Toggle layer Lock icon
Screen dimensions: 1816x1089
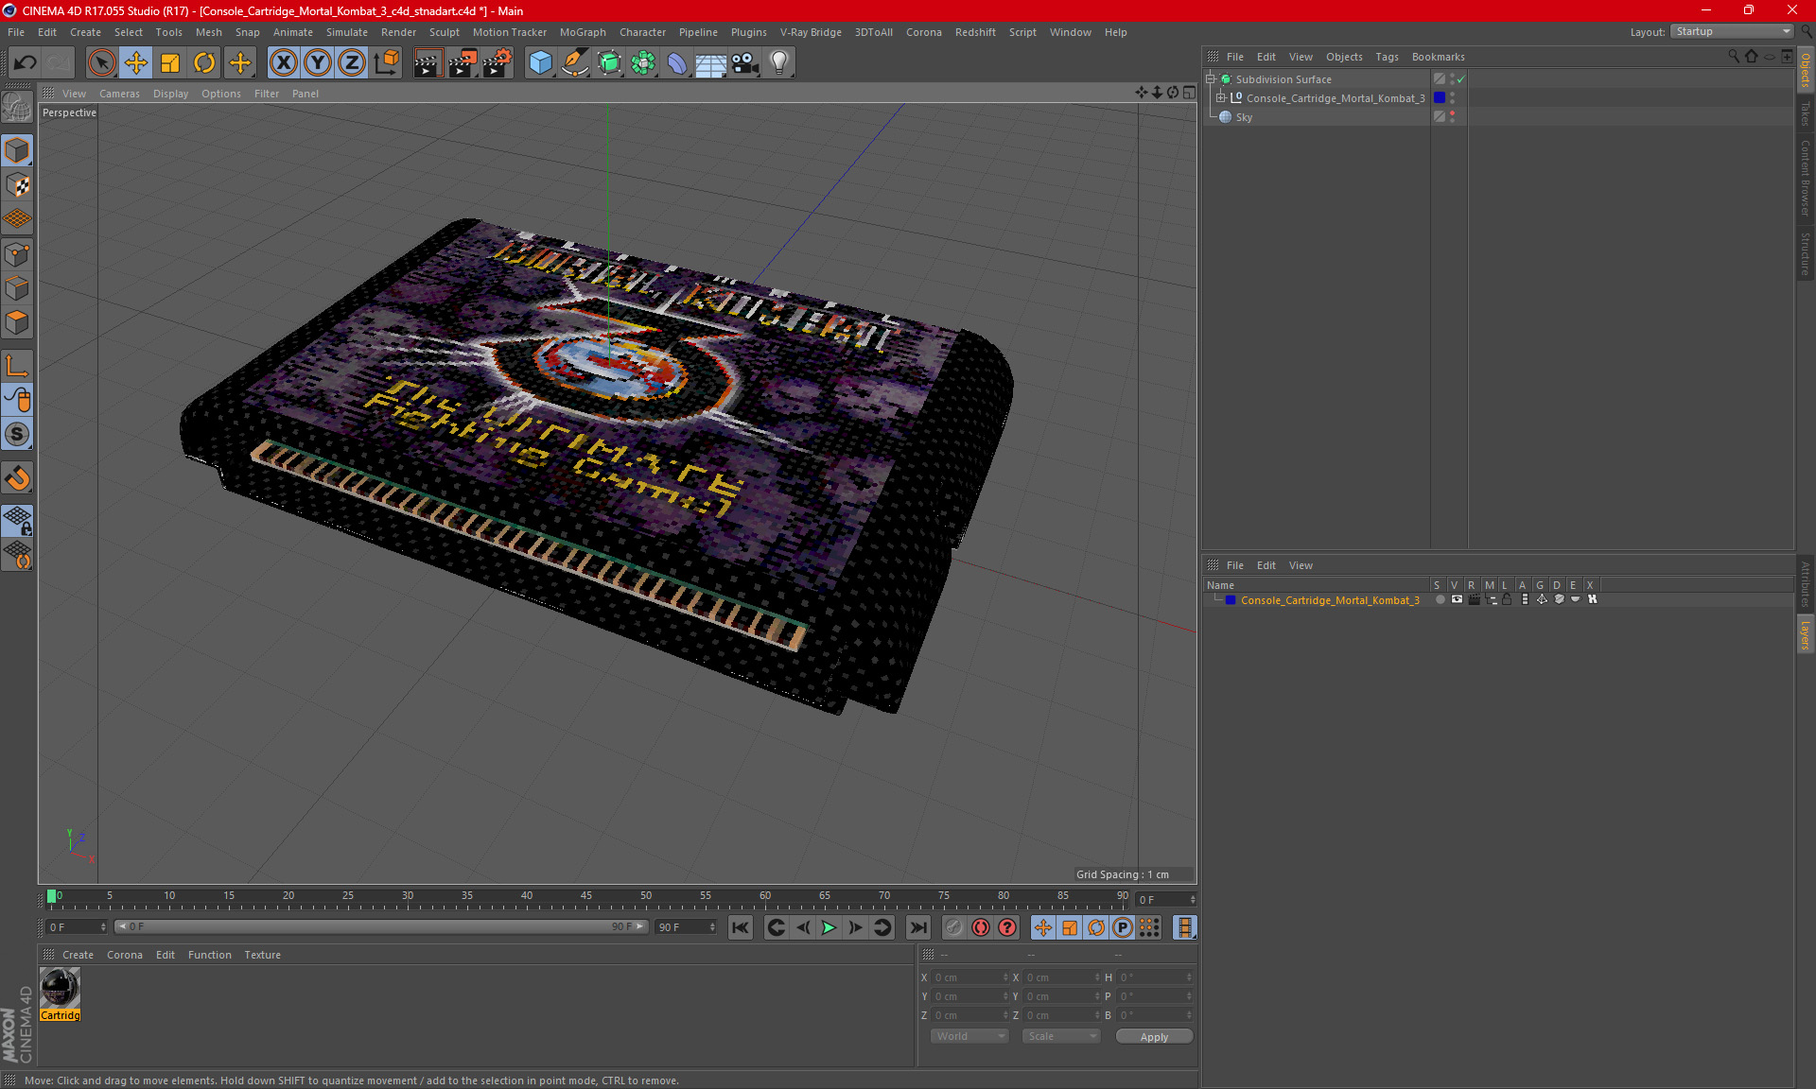[x=1508, y=599]
